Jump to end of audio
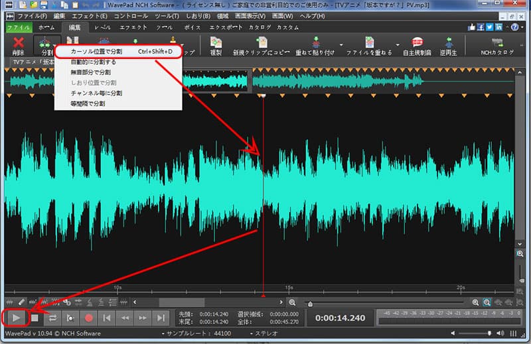531x344 pixels. [161, 318]
